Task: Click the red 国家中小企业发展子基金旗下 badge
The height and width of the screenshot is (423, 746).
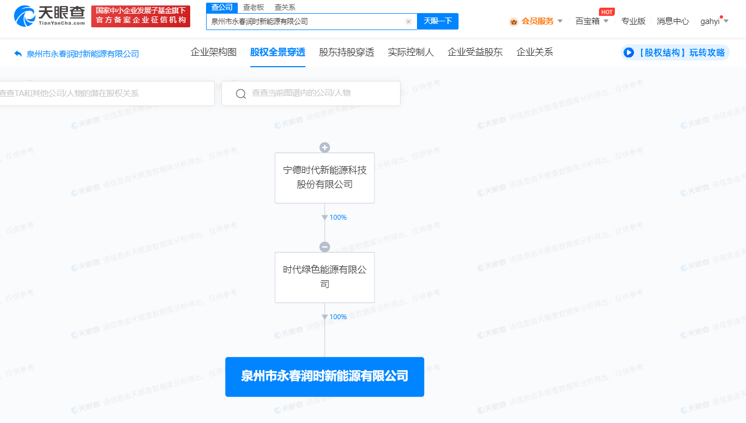Action: pos(140,16)
